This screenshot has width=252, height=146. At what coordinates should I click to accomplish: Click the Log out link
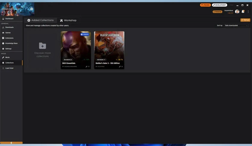[x=230, y=13]
